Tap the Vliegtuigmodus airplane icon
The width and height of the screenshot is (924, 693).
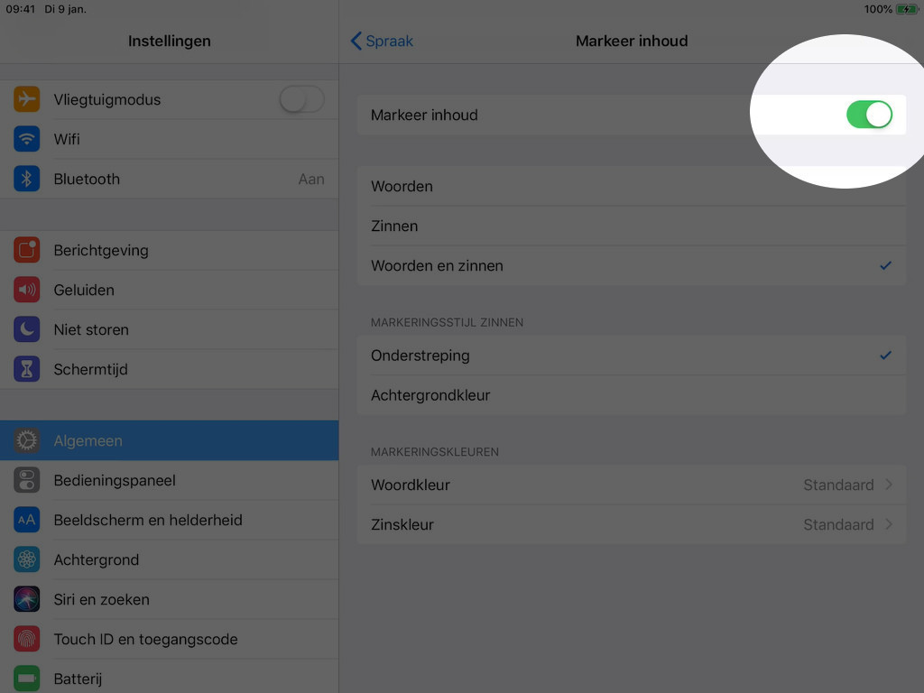26,99
